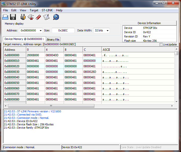181x152 pixels.
Task: Click the Connected via SWD log line
Action: click(x=23, y=115)
